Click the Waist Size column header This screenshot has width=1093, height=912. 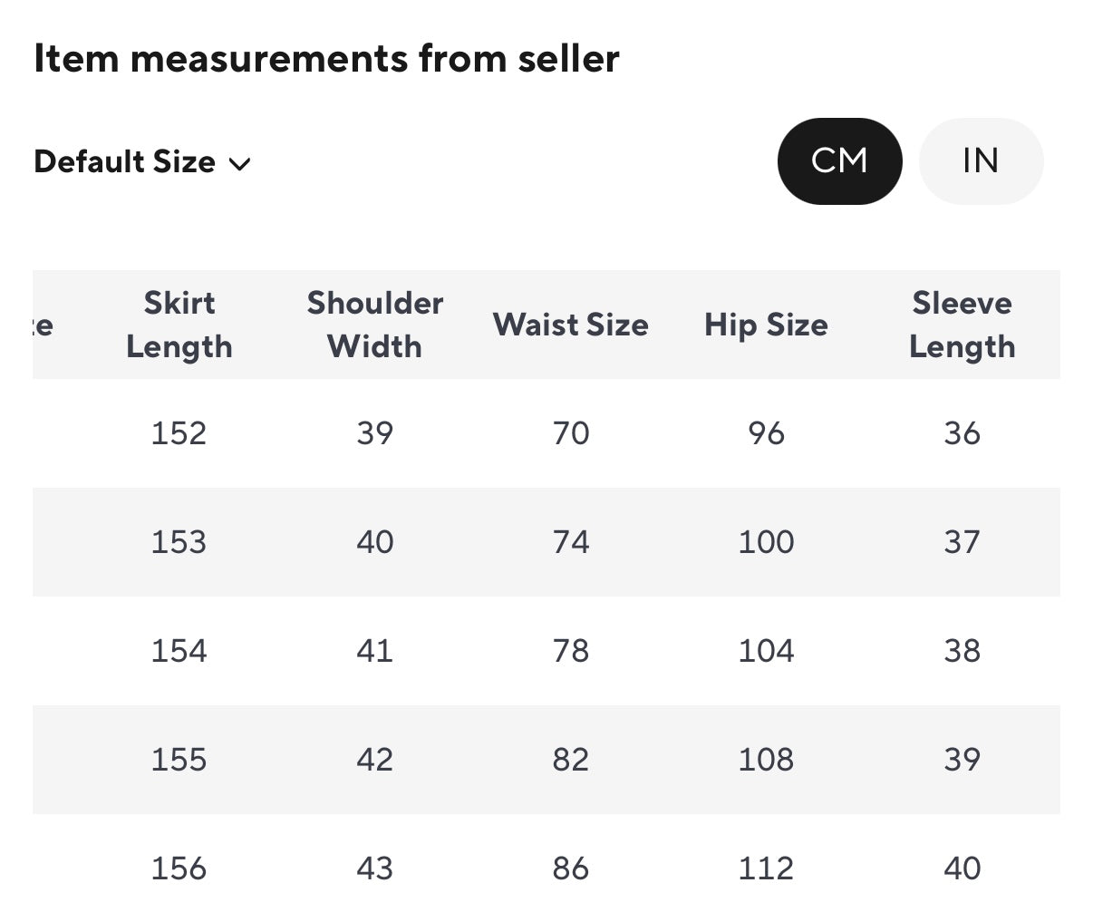click(x=570, y=325)
